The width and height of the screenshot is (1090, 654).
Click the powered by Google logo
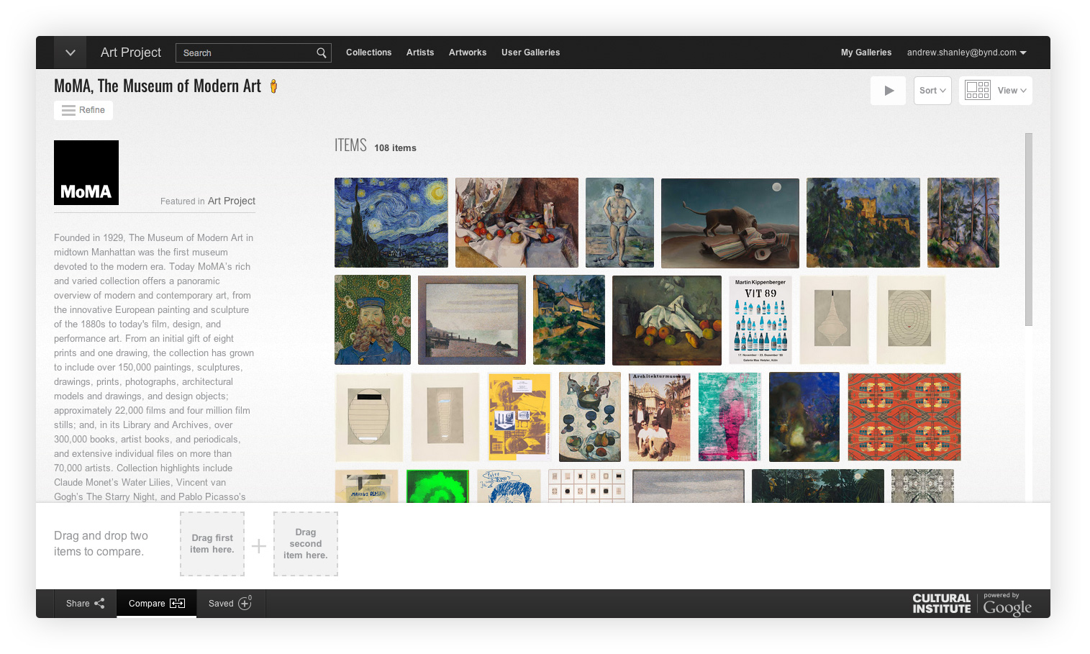pos(1007,605)
